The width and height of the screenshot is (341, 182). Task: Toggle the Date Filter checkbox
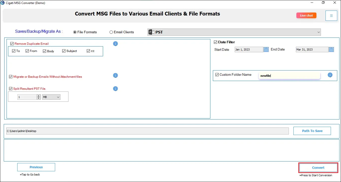pos(215,42)
